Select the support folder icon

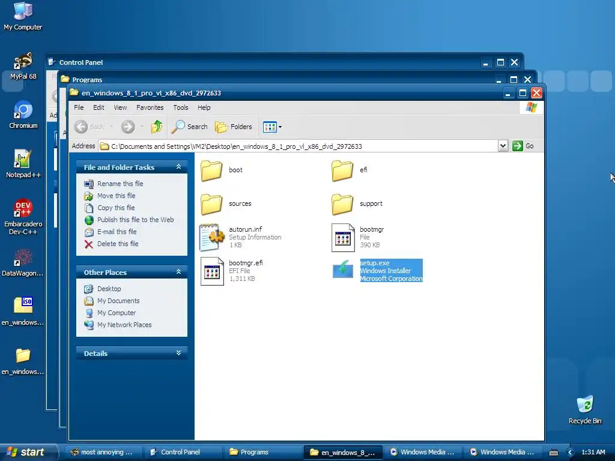click(x=342, y=204)
